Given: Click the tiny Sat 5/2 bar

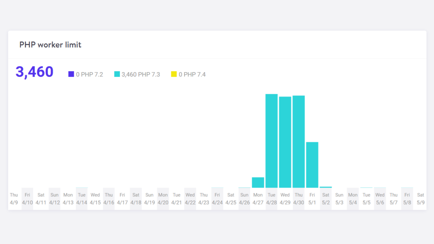Looking at the screenshot, I should click(x=325, y=187).
